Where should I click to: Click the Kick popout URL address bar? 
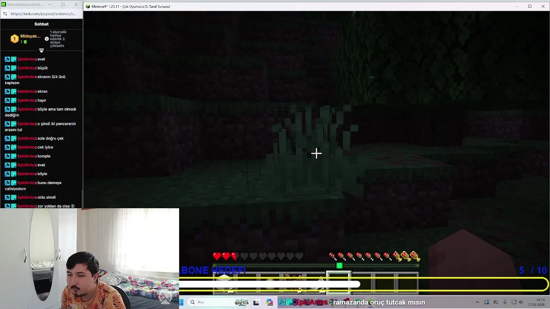pyautogui.click(x=43, y=14)
